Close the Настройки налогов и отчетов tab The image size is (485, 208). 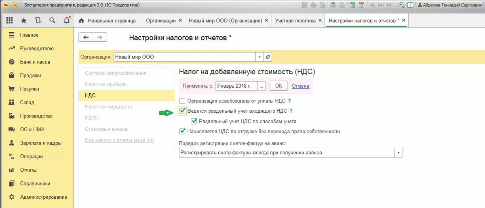[403, 20]
